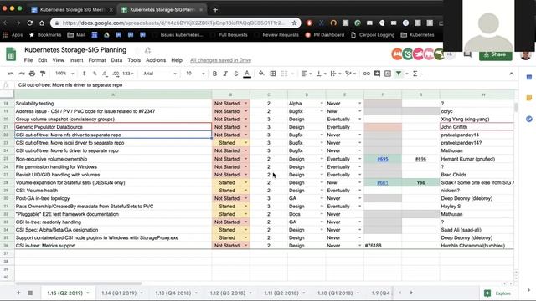Open the Calendar side panel icon
The image size is (536, 301).
click(528, 78)
